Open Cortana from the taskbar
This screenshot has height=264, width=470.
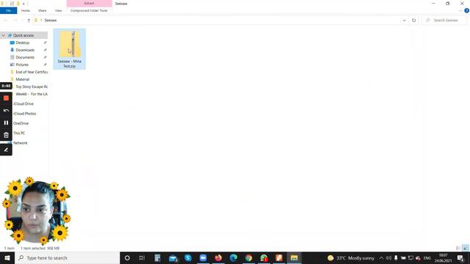[x=127, y=257]
